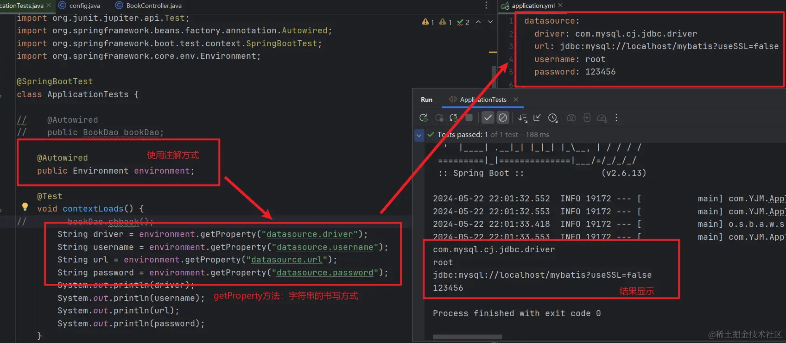Click the "datasource.username" property string

(325, 247)
